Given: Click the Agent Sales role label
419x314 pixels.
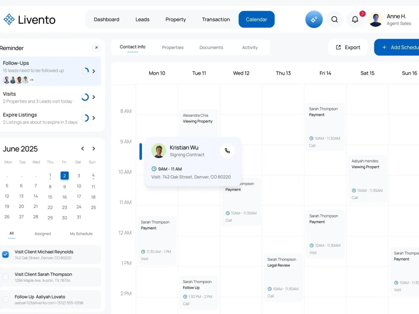Looking at the screenshot, I should pyautogui.click(x=399, y=23).
